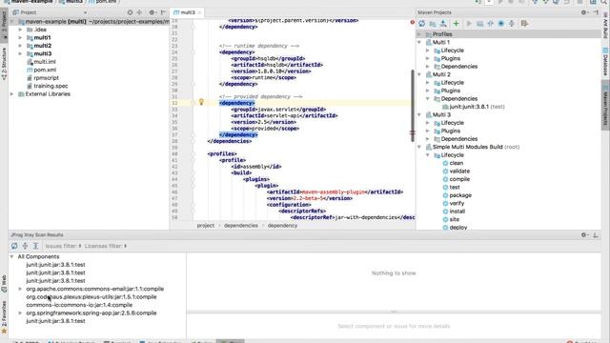Image resolution: width=610 pixels, height=343 pixels.
Task: Open the Database side tab
Action: click(606, 62)
